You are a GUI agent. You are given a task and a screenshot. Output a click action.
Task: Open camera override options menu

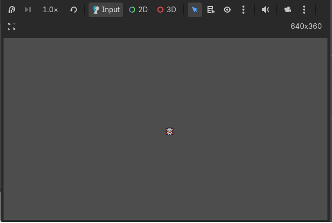[304, 10]
